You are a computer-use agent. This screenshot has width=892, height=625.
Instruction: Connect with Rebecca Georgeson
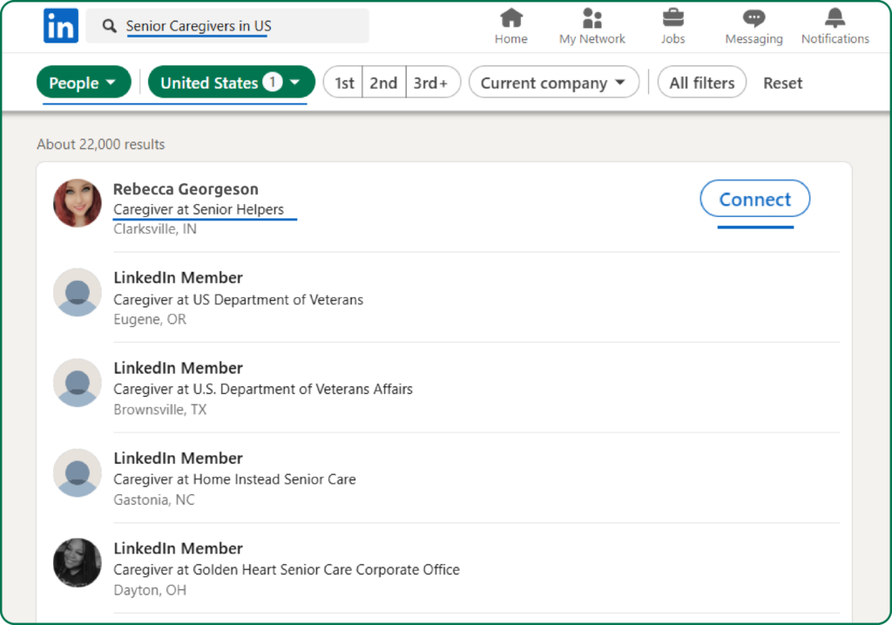point(755,199)
